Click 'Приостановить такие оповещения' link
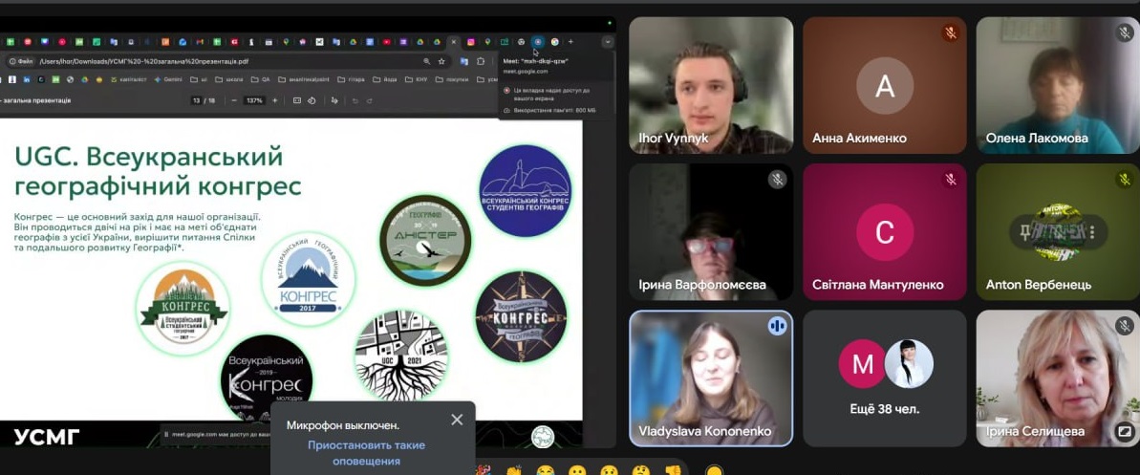Screen dimensions: 1140x475 click(366, 453)
